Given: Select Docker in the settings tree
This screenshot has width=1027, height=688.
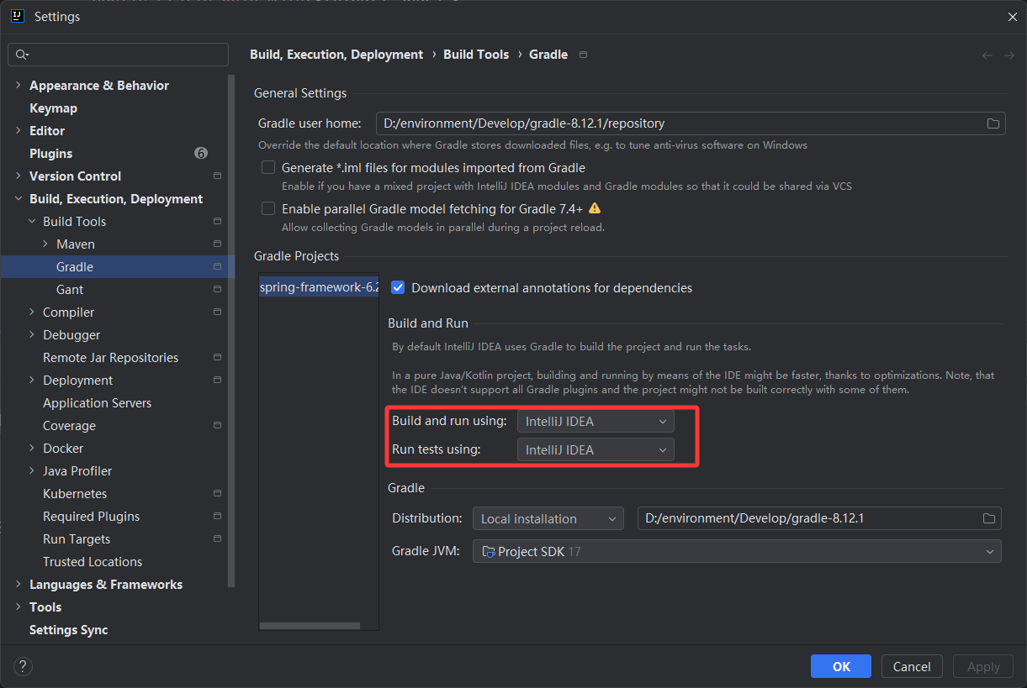Looking at the screenshot, I should tap(63, 449).
